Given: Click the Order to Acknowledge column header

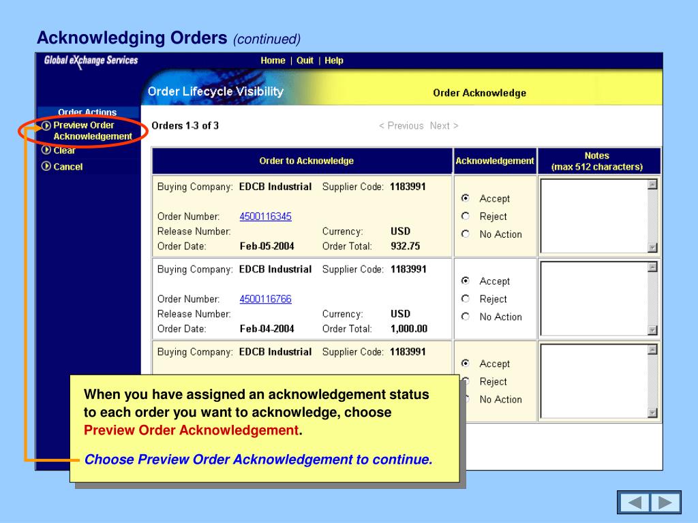Looking at the screenshot, I should [x=302, y=161].
